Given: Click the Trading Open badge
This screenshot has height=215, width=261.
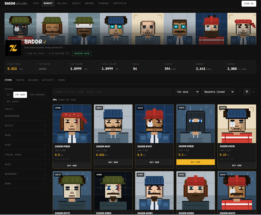Looking at the screenshot, I should tap(81, 54).
